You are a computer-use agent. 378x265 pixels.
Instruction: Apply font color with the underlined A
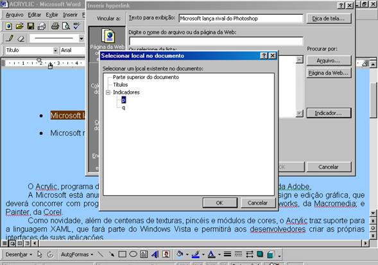(x=212, y=254)
